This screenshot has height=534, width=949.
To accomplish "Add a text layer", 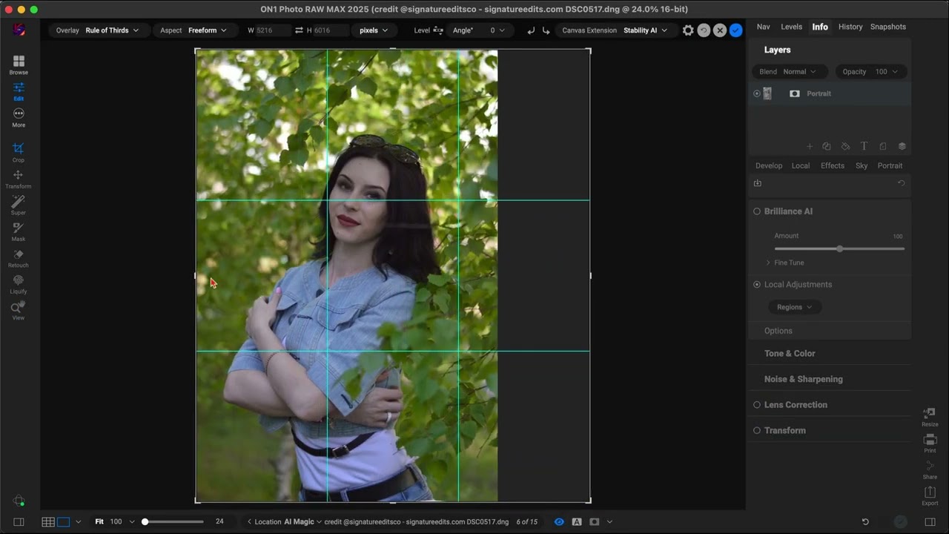I will pos(864,146).
